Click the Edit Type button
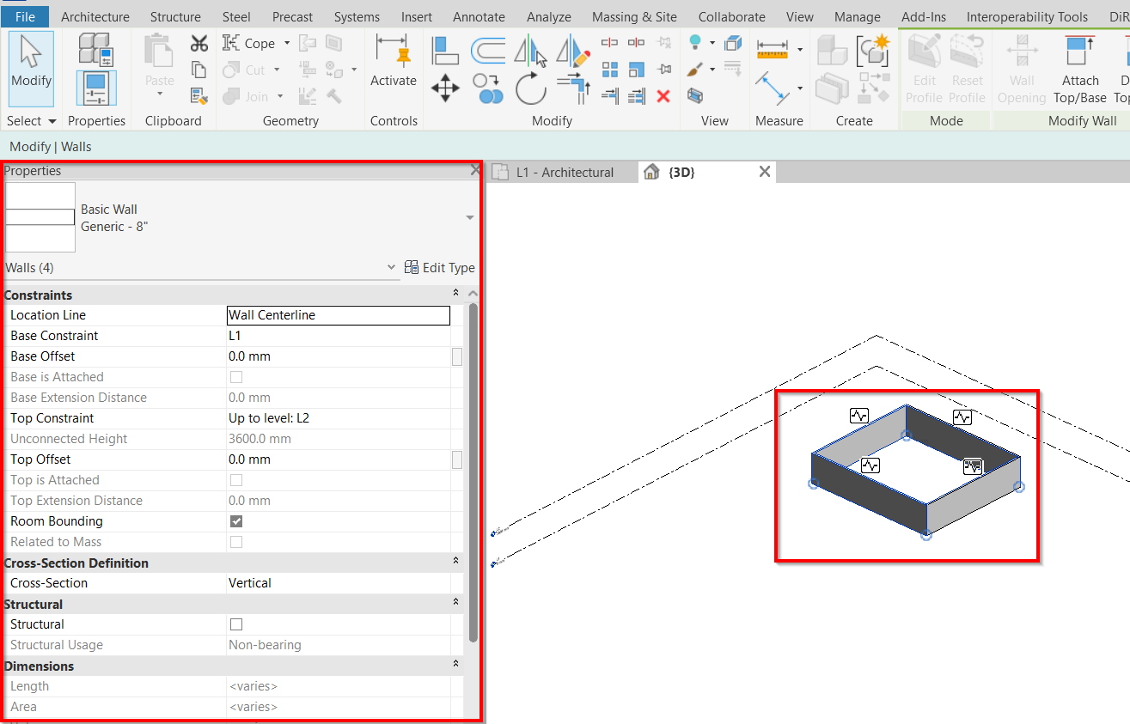 [439, 268]
